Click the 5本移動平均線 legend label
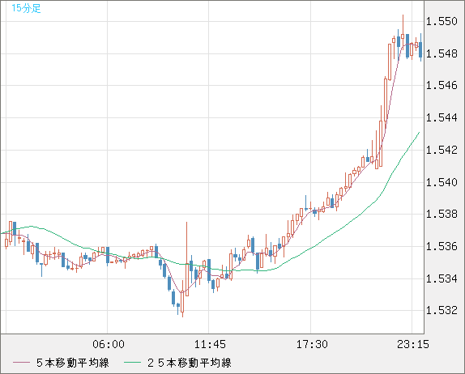The width and height of the screenshot is (465, 374). pos(73,363)
